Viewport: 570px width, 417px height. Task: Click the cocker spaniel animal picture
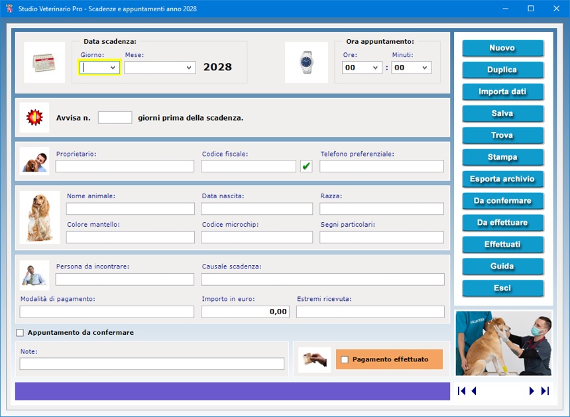40,217
